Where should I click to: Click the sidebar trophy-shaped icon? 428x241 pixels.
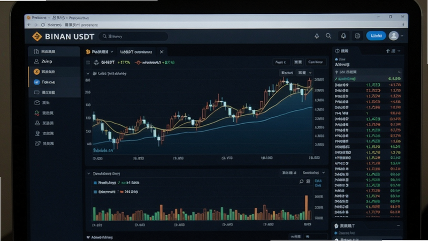click(x=37, y=133)
